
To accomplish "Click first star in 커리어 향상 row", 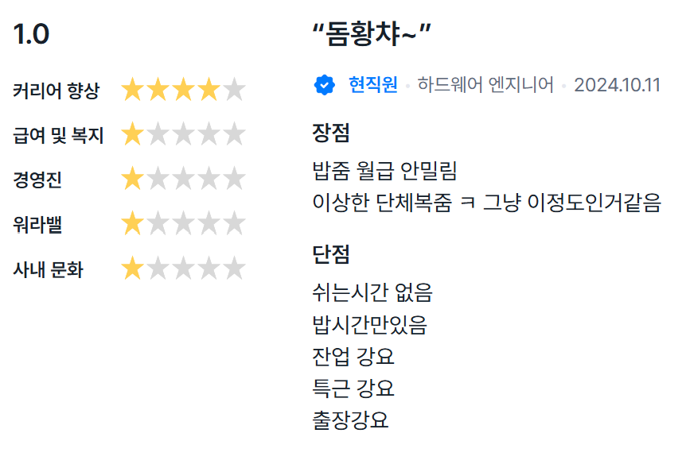I will pos(132,91).
